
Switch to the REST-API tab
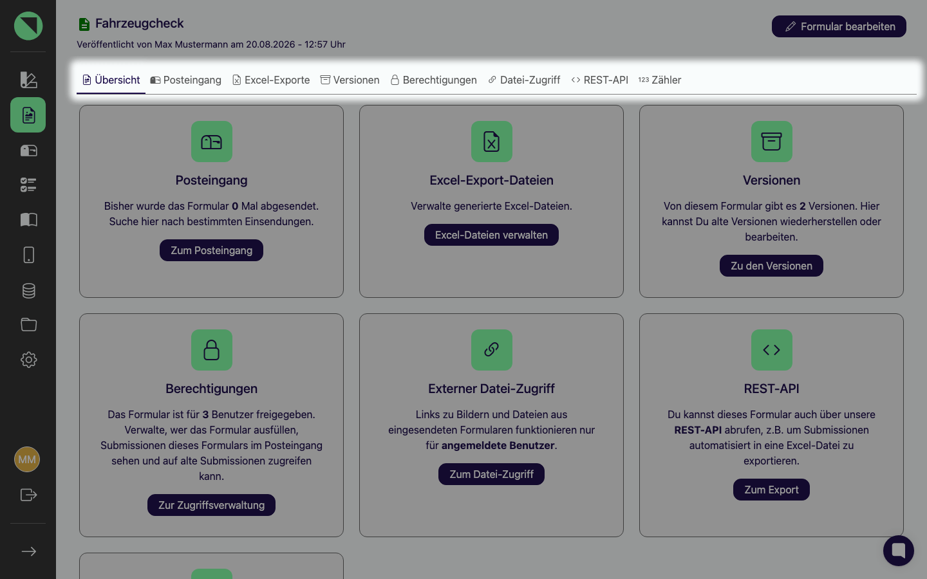[x=600, y=80]
